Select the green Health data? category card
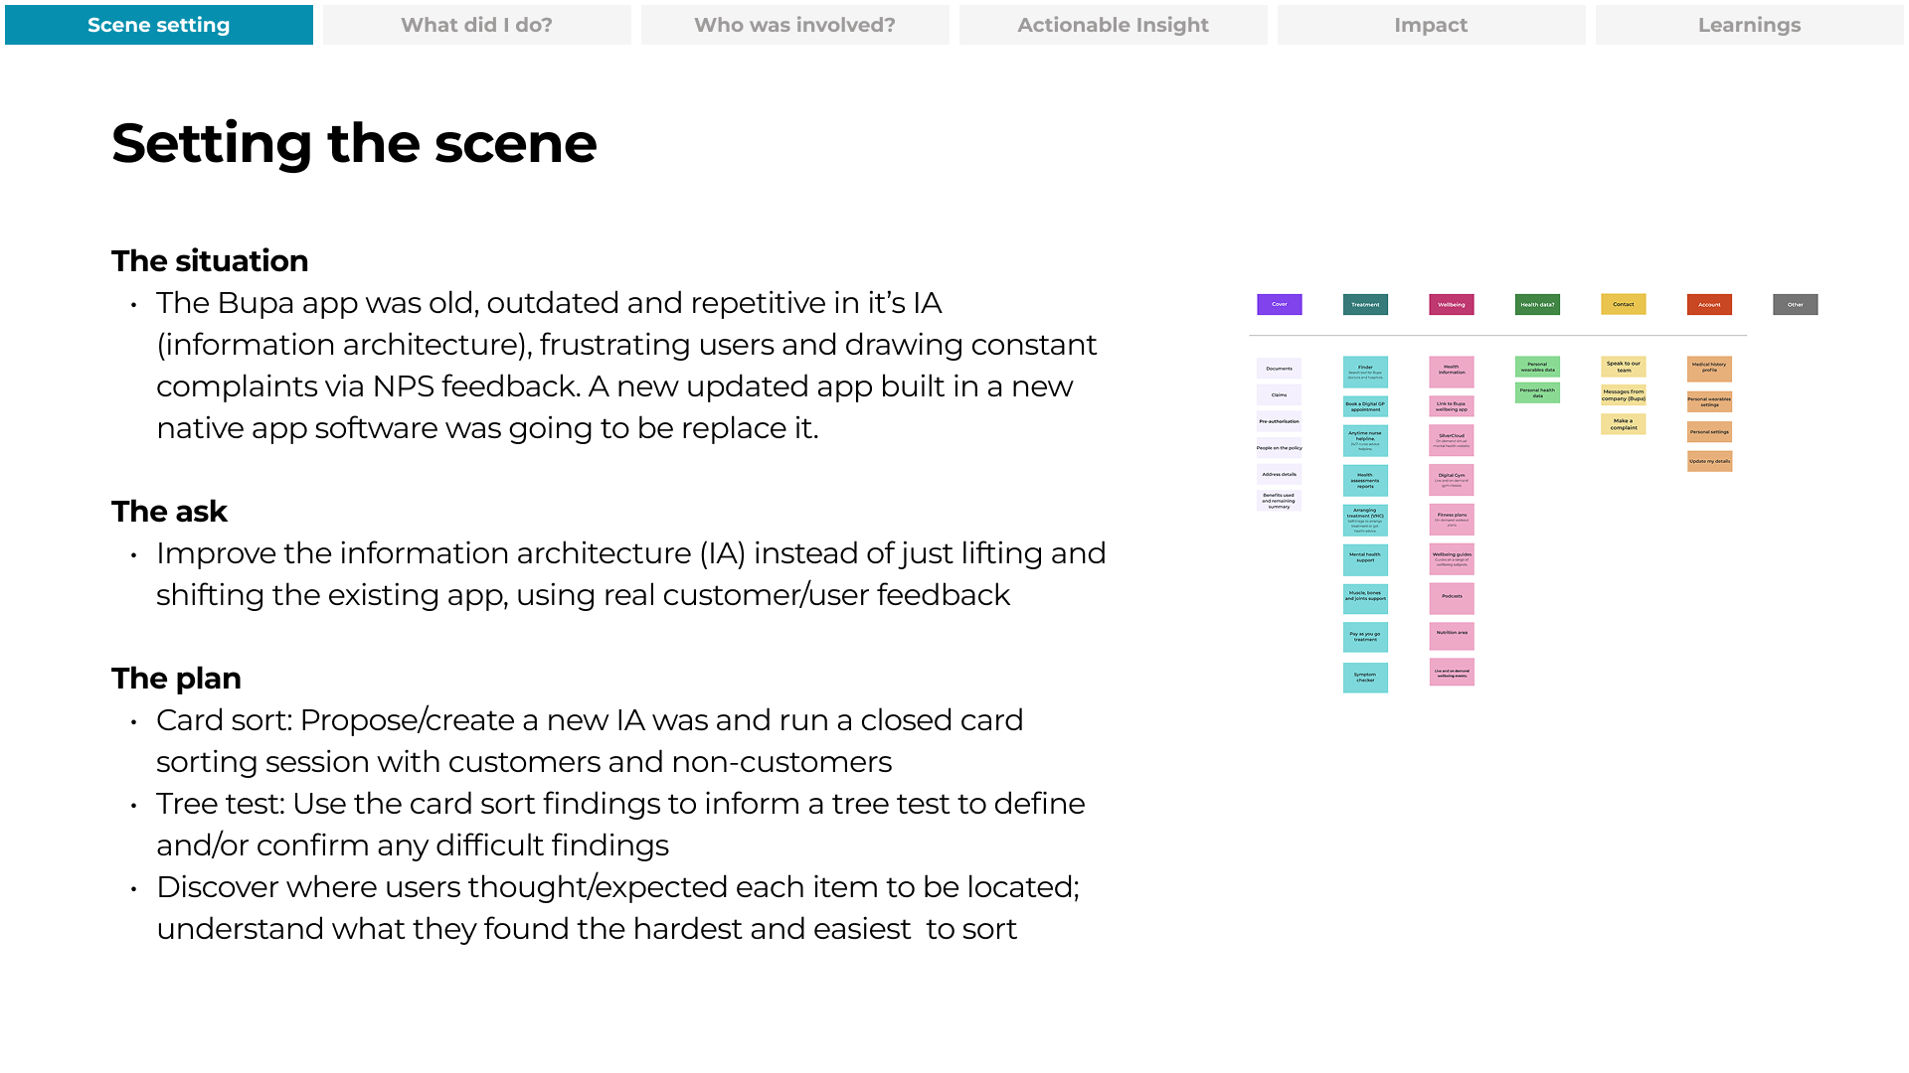The width and height of the screenshot is (1909, 1073). click(1537, 304)
